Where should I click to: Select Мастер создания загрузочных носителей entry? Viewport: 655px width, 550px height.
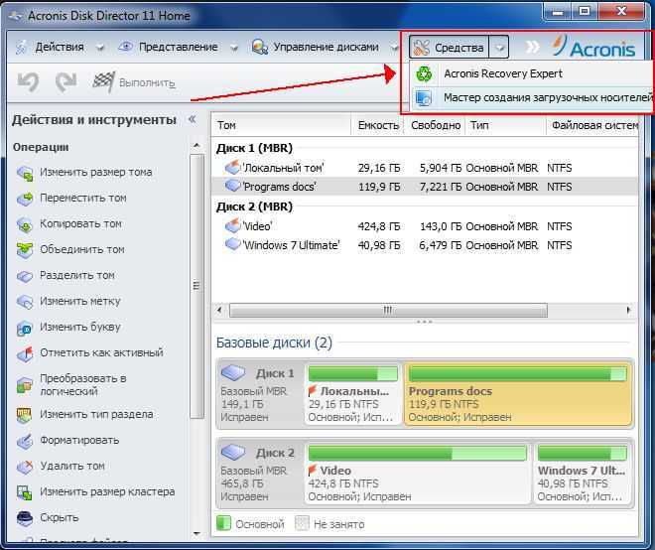tap(531, 98)
